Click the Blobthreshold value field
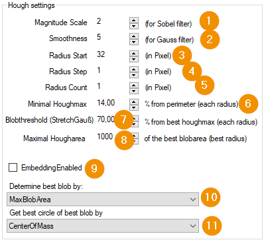The image size is (266, 242). click(x=105, y=119)
